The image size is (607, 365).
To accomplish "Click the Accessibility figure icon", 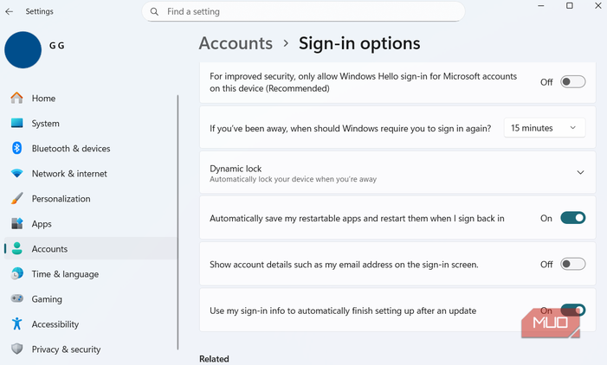I will point(16,323).
